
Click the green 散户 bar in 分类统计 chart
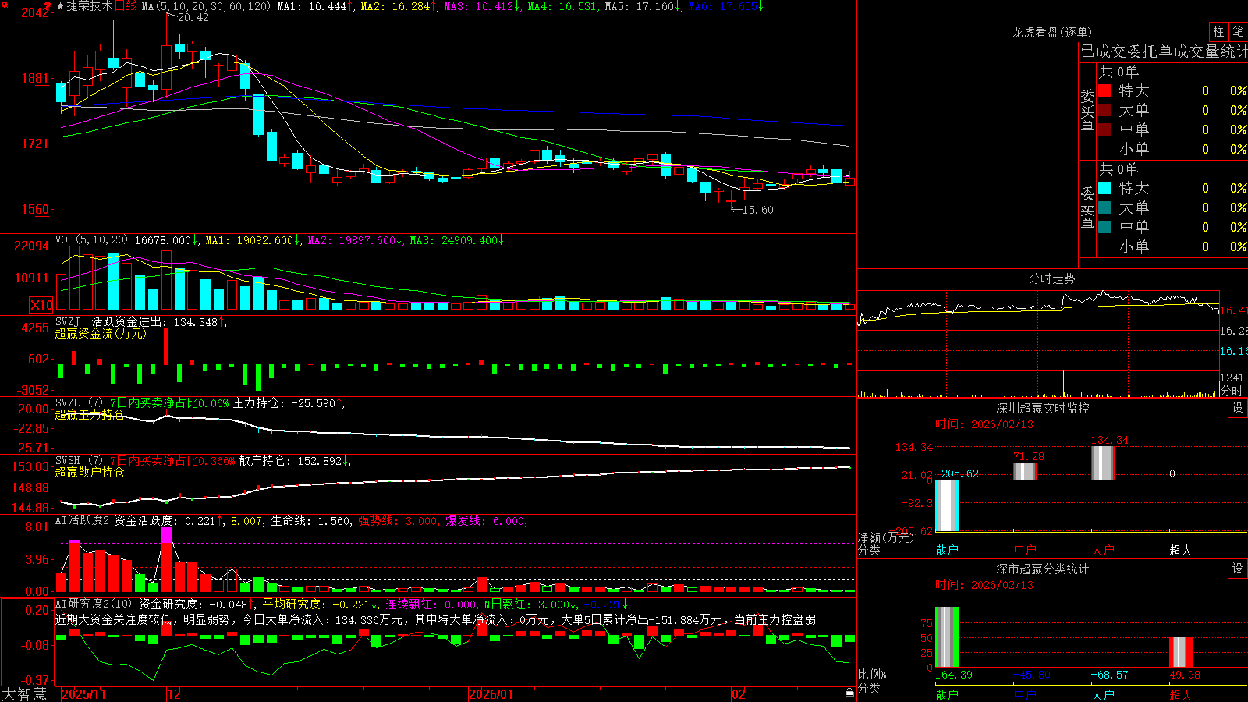point(947,637)
